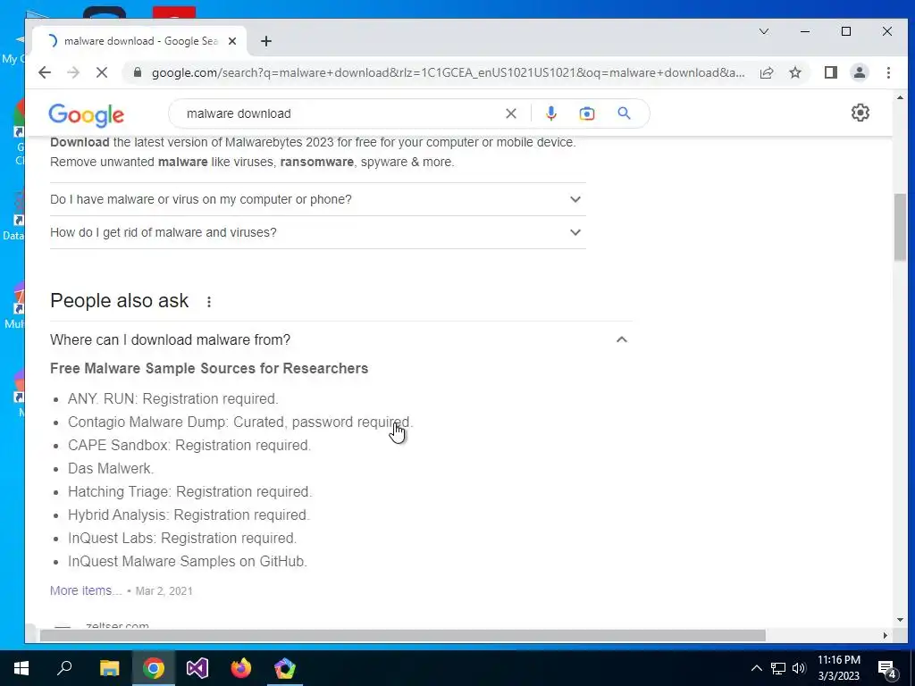Image resolution: width=915 pixels, height=686 pixels.
Task: Open volume control tray icon
Action: pos(799,668)
